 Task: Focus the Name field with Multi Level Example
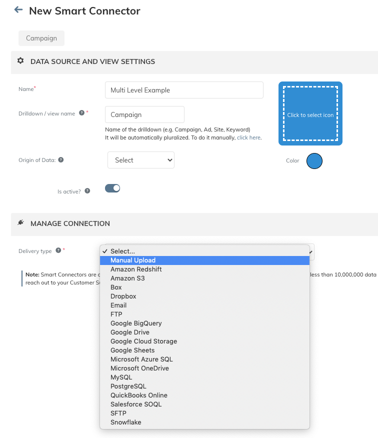coord(184,90)
